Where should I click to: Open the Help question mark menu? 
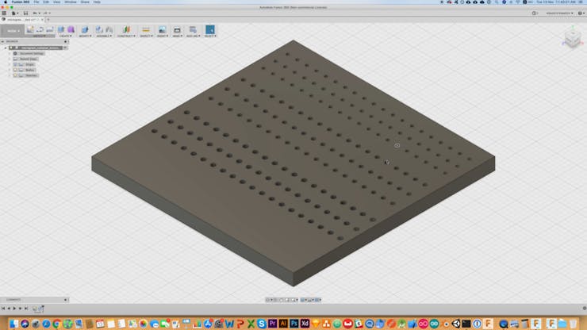pos(581,13)
